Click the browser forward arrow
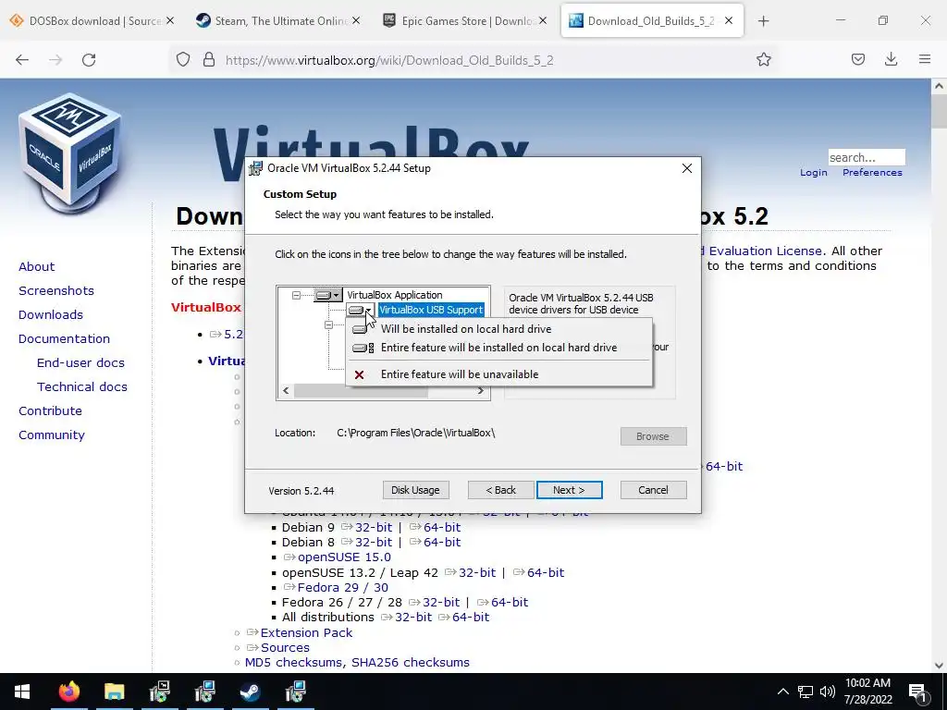This screenshot has height=710, width=947. pos(55,60)
